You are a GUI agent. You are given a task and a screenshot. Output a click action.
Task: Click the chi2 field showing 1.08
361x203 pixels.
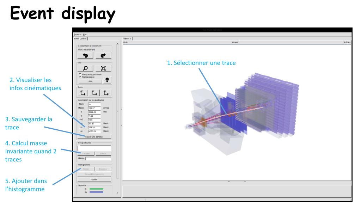(94, 120)
